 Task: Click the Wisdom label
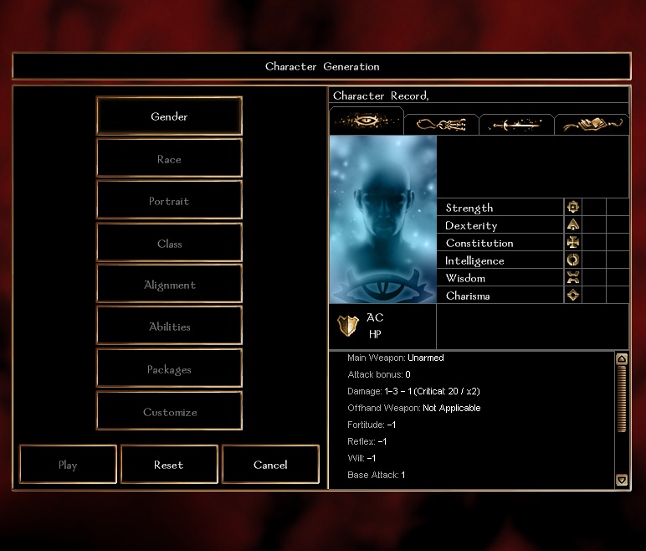pyautogui.click(x=465, y=278)
